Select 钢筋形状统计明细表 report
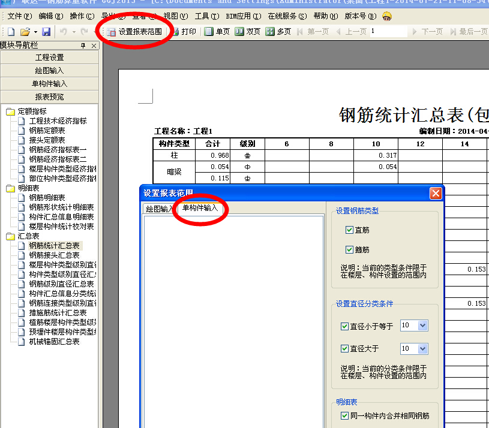This screenshot has width=489, height=428. click(x=61, y=207)
